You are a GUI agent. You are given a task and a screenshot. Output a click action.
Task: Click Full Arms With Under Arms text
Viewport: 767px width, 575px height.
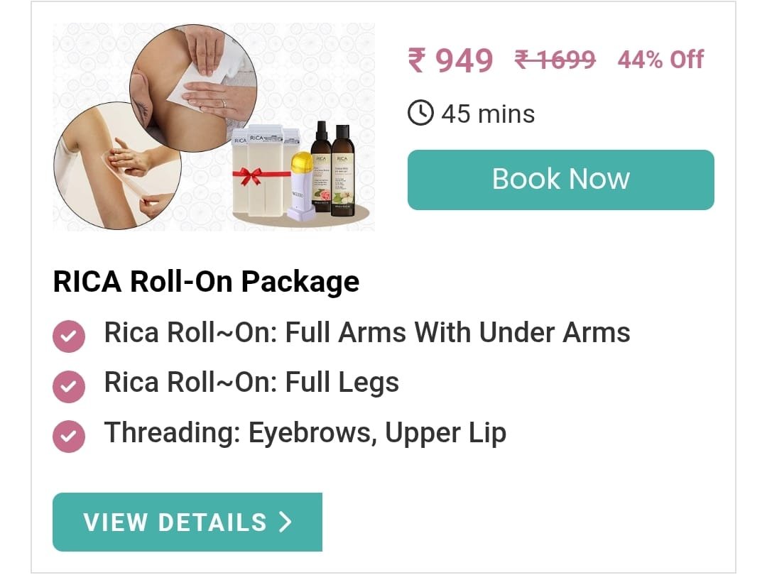(458, 332)
